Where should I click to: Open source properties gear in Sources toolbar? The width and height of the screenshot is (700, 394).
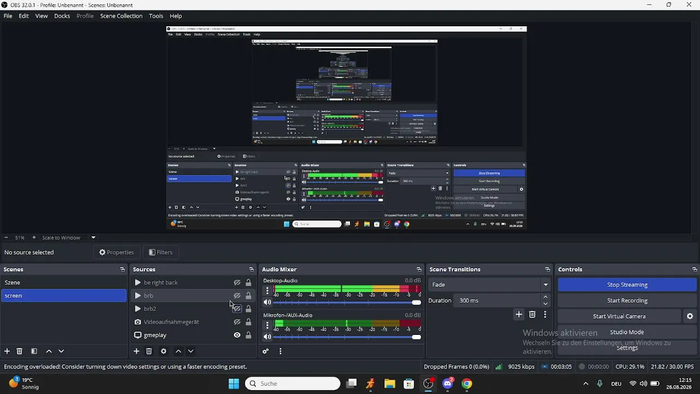164,351
